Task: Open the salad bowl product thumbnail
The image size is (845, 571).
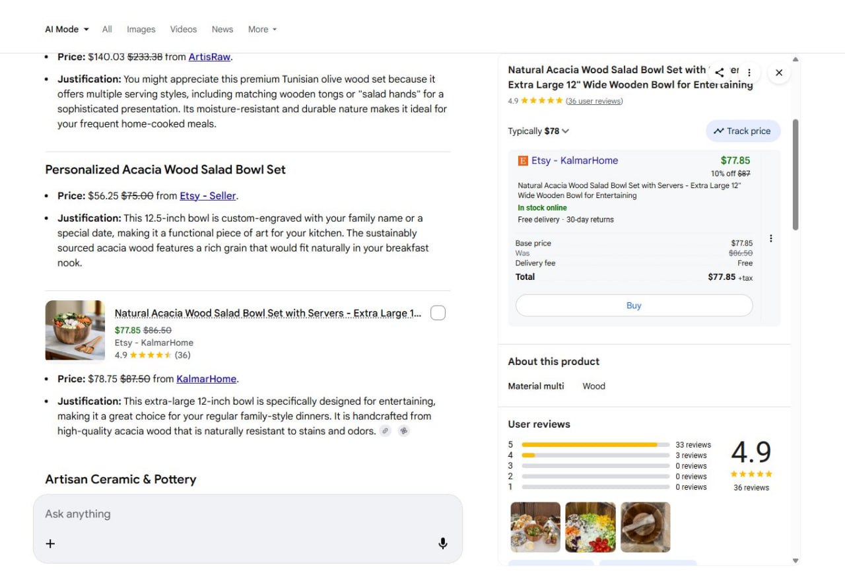Action: 75,331
